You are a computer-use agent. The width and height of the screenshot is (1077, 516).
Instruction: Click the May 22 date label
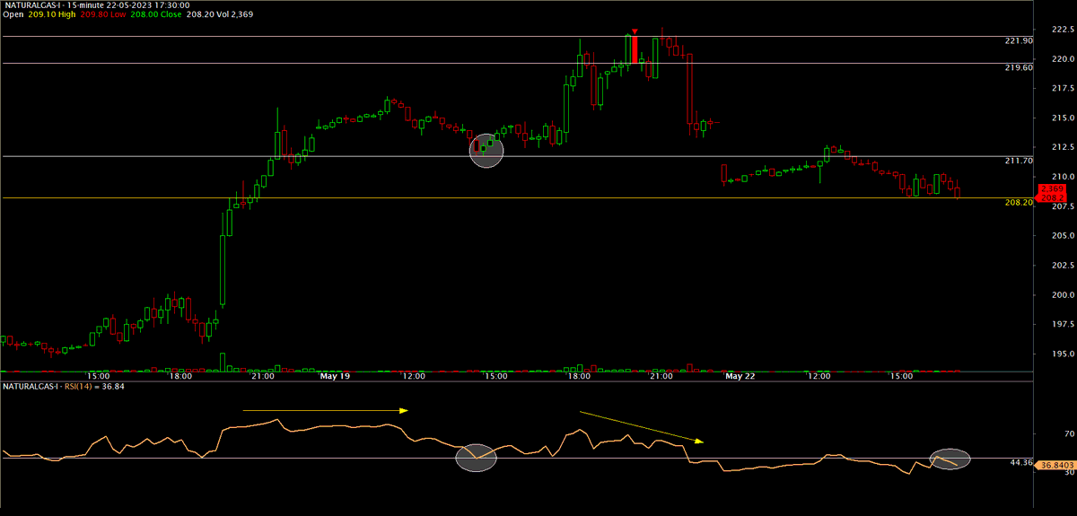point(740,377)
